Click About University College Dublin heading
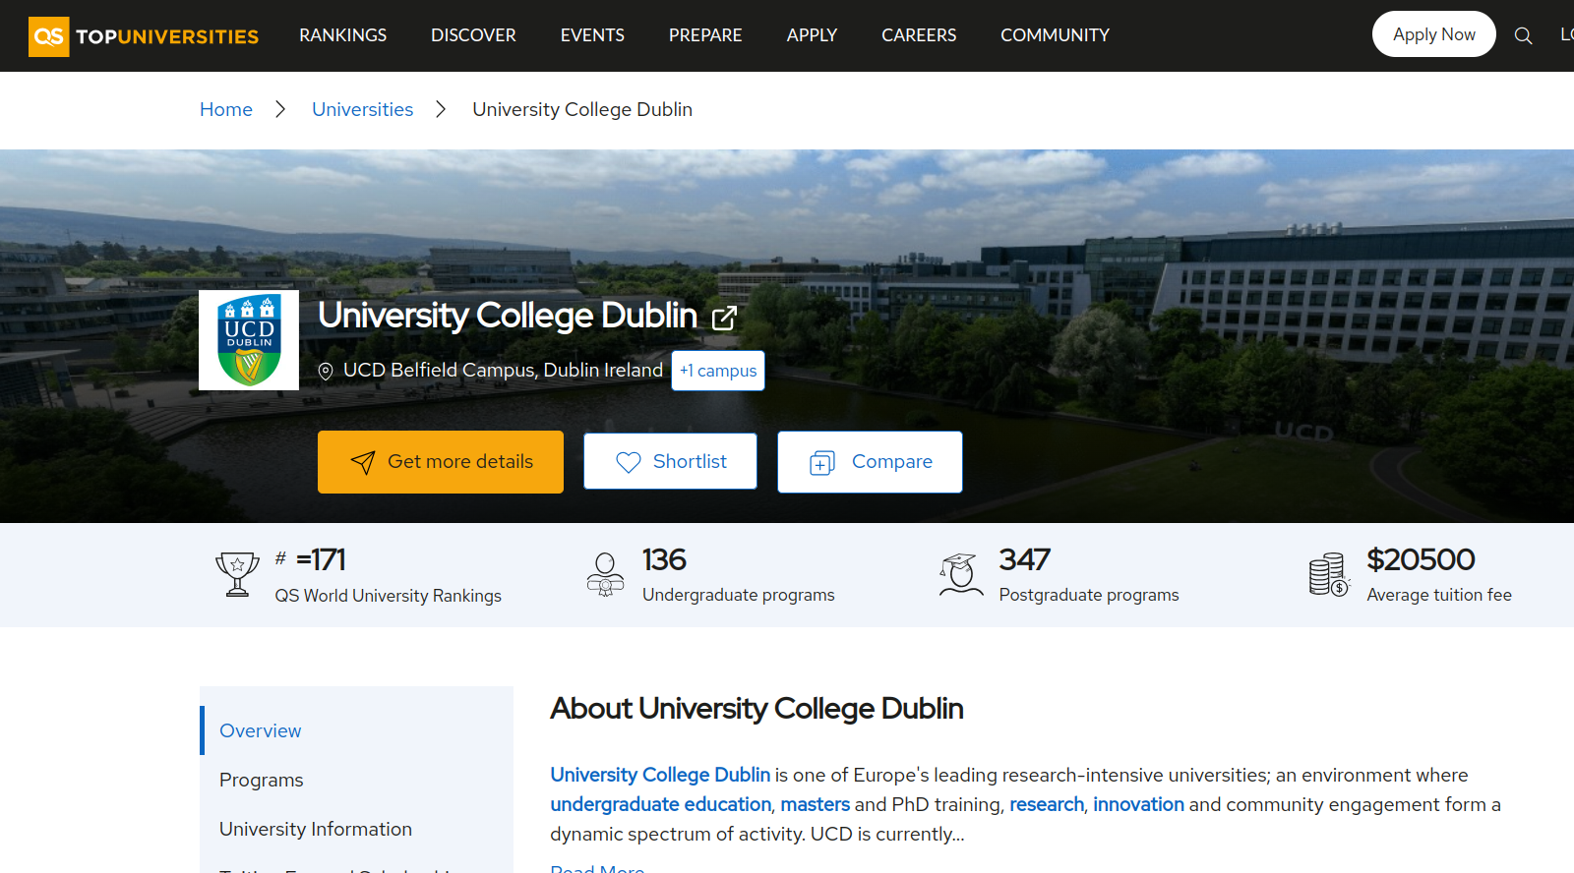This screenshot has width=1574, height=873. pyautogui.click(x=757, y=708)
